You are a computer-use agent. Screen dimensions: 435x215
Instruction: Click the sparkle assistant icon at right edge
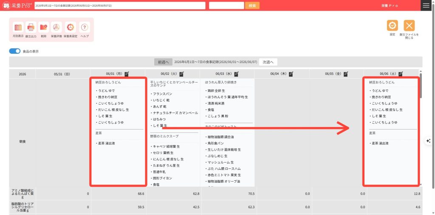tap(428, 141)
